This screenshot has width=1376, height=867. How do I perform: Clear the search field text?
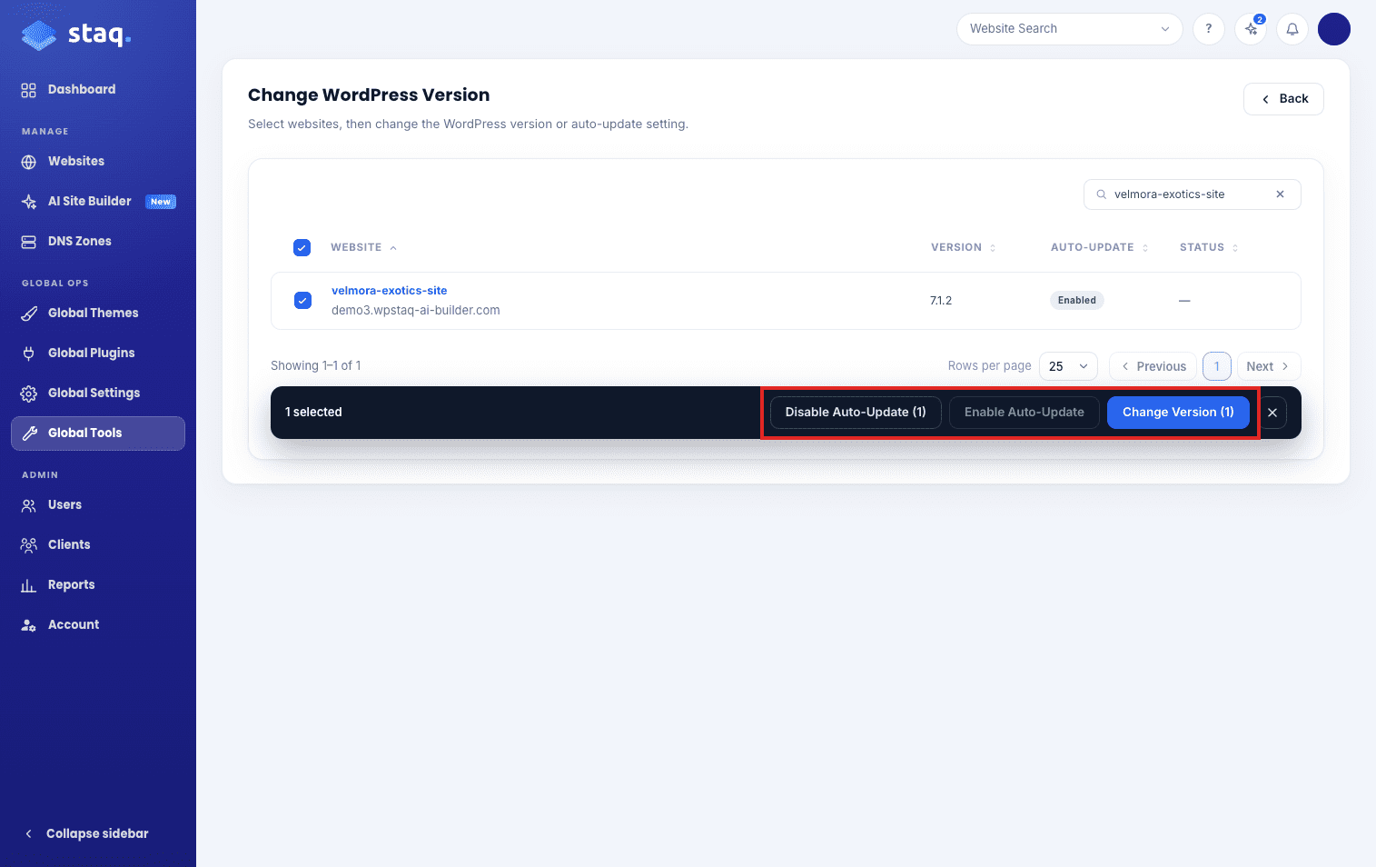click(x=1280, y=194)
